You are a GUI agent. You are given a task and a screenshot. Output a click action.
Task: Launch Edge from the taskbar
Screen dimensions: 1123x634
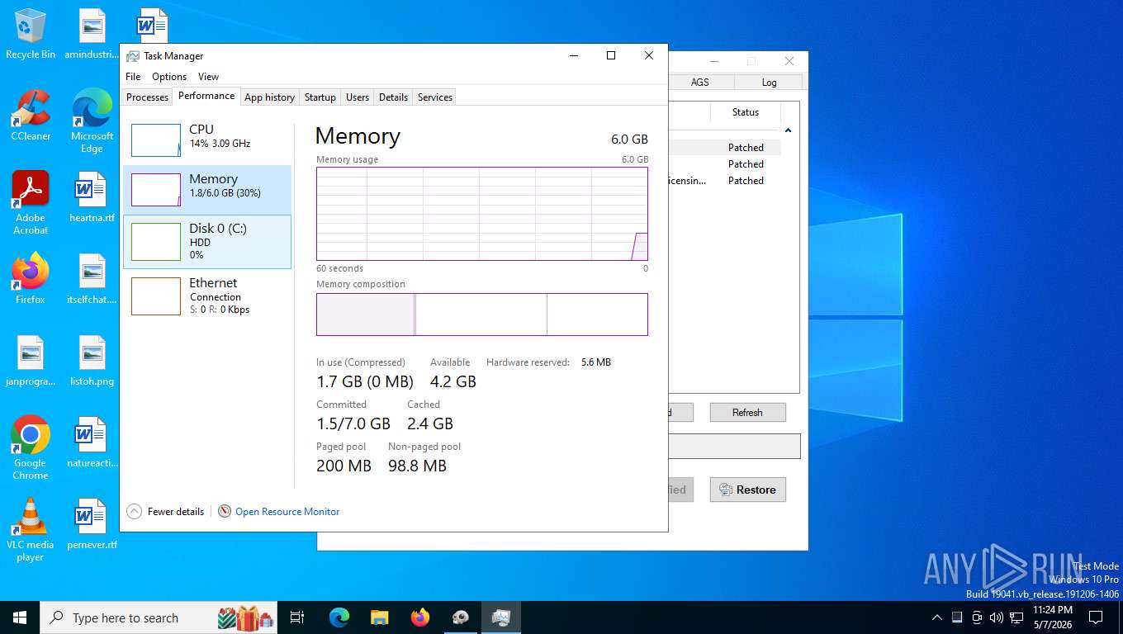[339, 617]
